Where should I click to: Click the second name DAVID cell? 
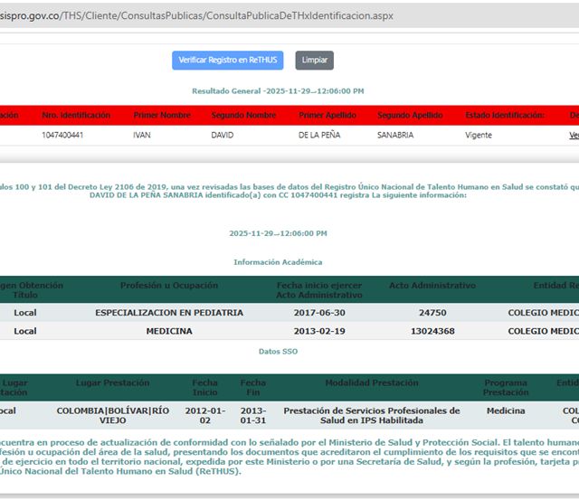click(x=223, y=135)
